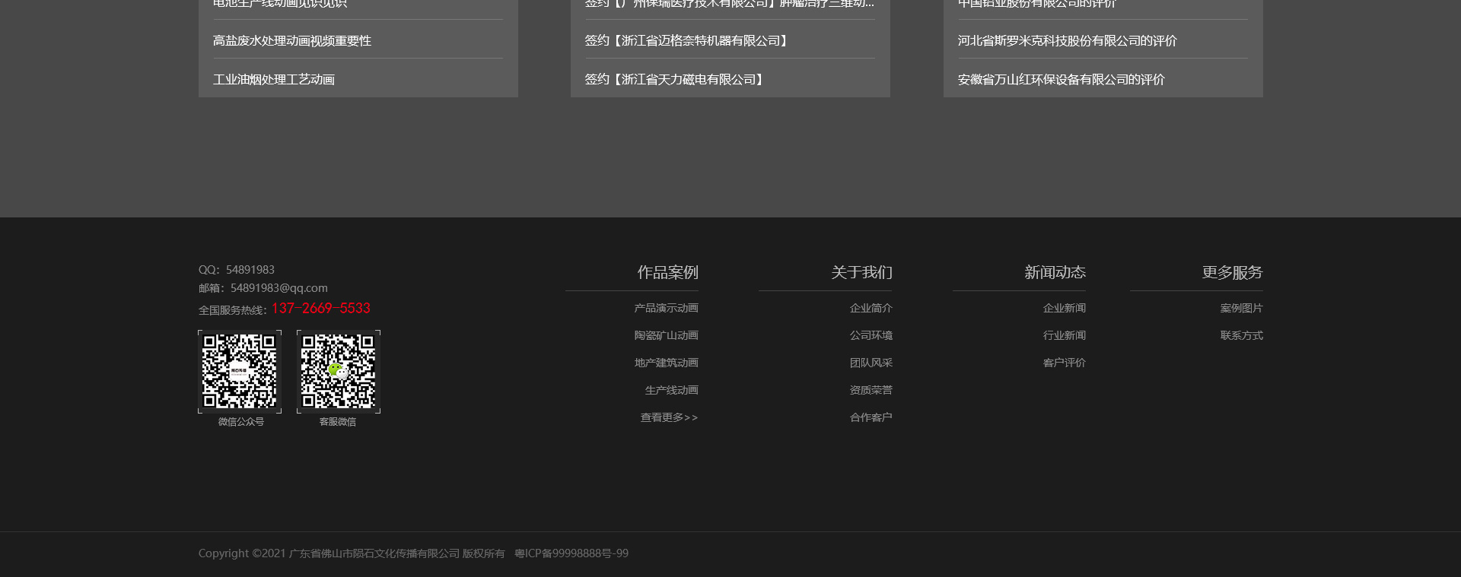The width and height of the screenshot is (1461, 577).
Task: Go to 地产建筑动画 category
Action: (666, 363)
